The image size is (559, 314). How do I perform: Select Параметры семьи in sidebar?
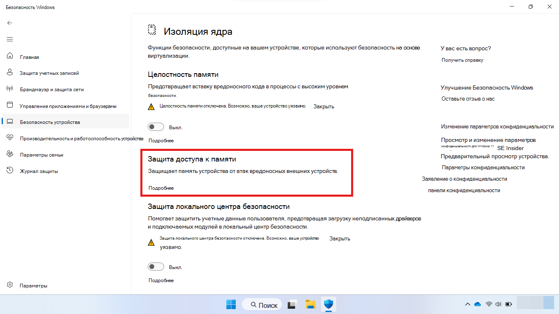(x=41, y=155)
